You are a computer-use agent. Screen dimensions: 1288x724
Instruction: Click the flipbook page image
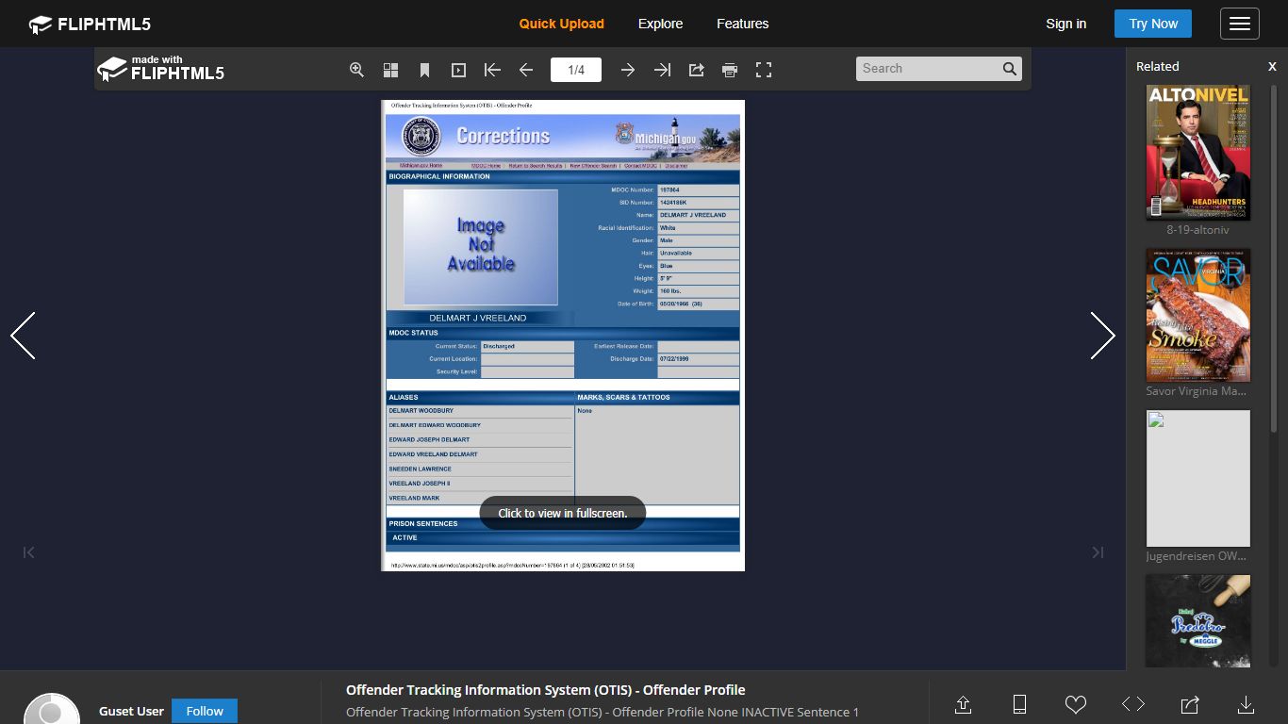563,336
